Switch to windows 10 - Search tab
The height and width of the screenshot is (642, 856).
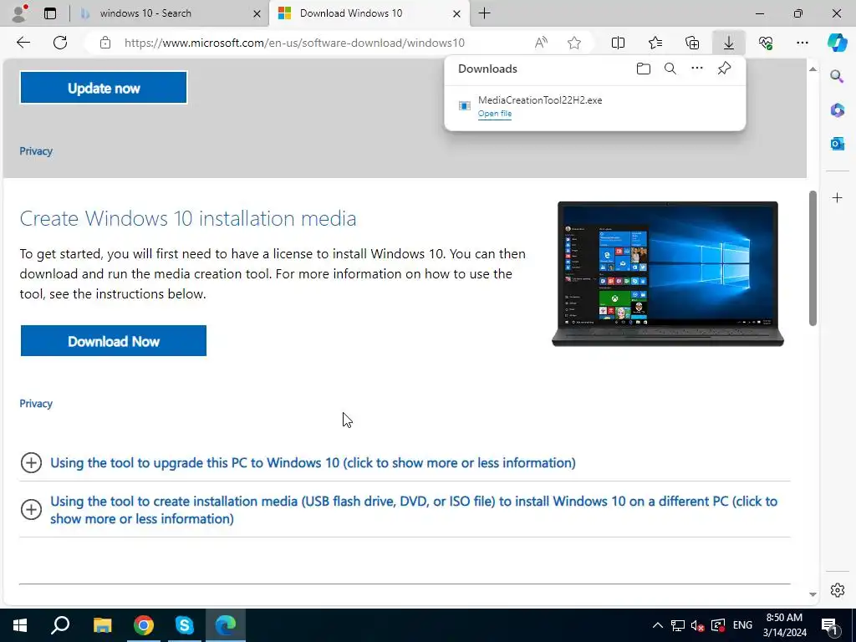tap(170, 13)
